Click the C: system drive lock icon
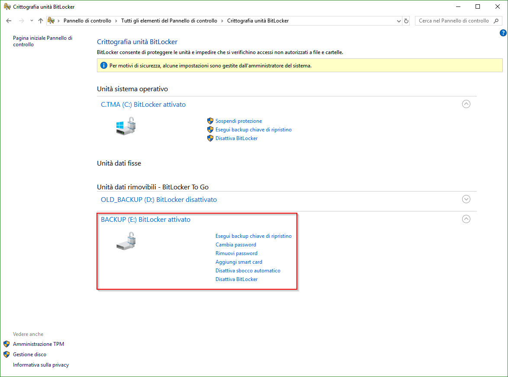The width and height of the screenshot is (508, 377). coord(126,126)
